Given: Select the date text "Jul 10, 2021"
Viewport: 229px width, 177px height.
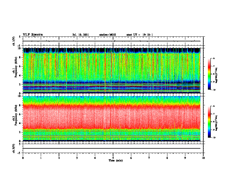Looking at the screenshot, I should (81, 35).
